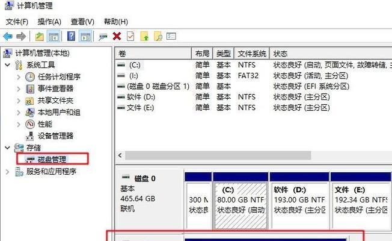Click the list settings toolbar icon
The height and width of the screenshot is (241, 392).
coord(171,37)
